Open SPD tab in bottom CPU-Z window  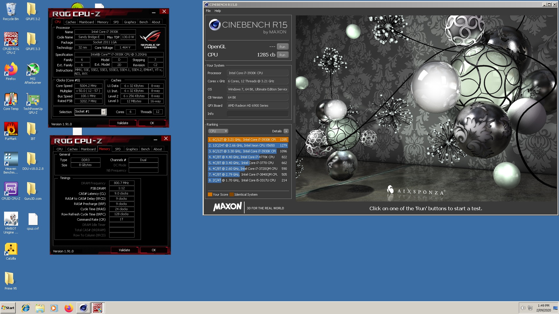click(118, 149)
